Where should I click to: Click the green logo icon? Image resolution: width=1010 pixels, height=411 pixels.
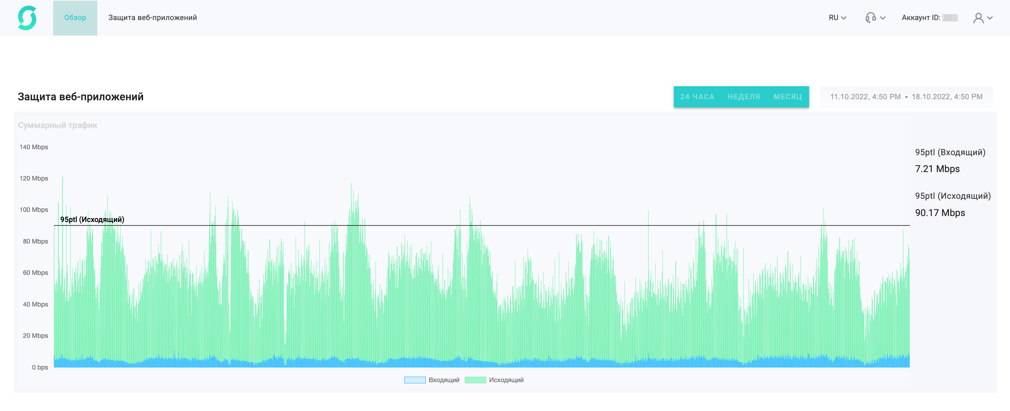tap(27, 18)
